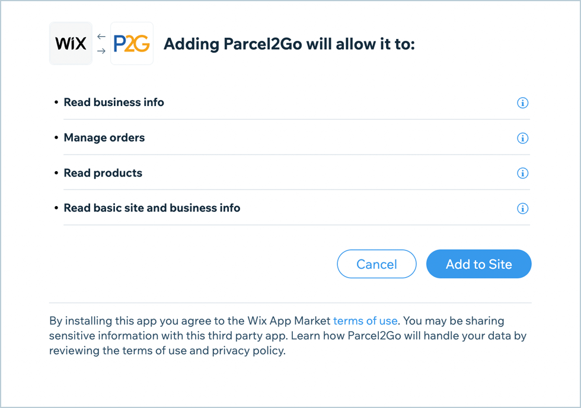Select the Read business info permission label
The height and width of the screenshot is (408, 581).
114,102
